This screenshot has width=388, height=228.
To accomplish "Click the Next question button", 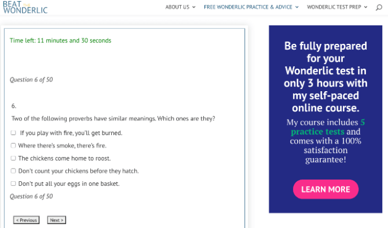I will click(56, 220).
